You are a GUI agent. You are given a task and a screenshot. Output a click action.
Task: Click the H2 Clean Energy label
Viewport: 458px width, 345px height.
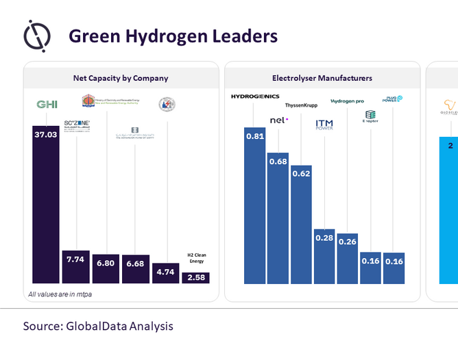(197, 258)
